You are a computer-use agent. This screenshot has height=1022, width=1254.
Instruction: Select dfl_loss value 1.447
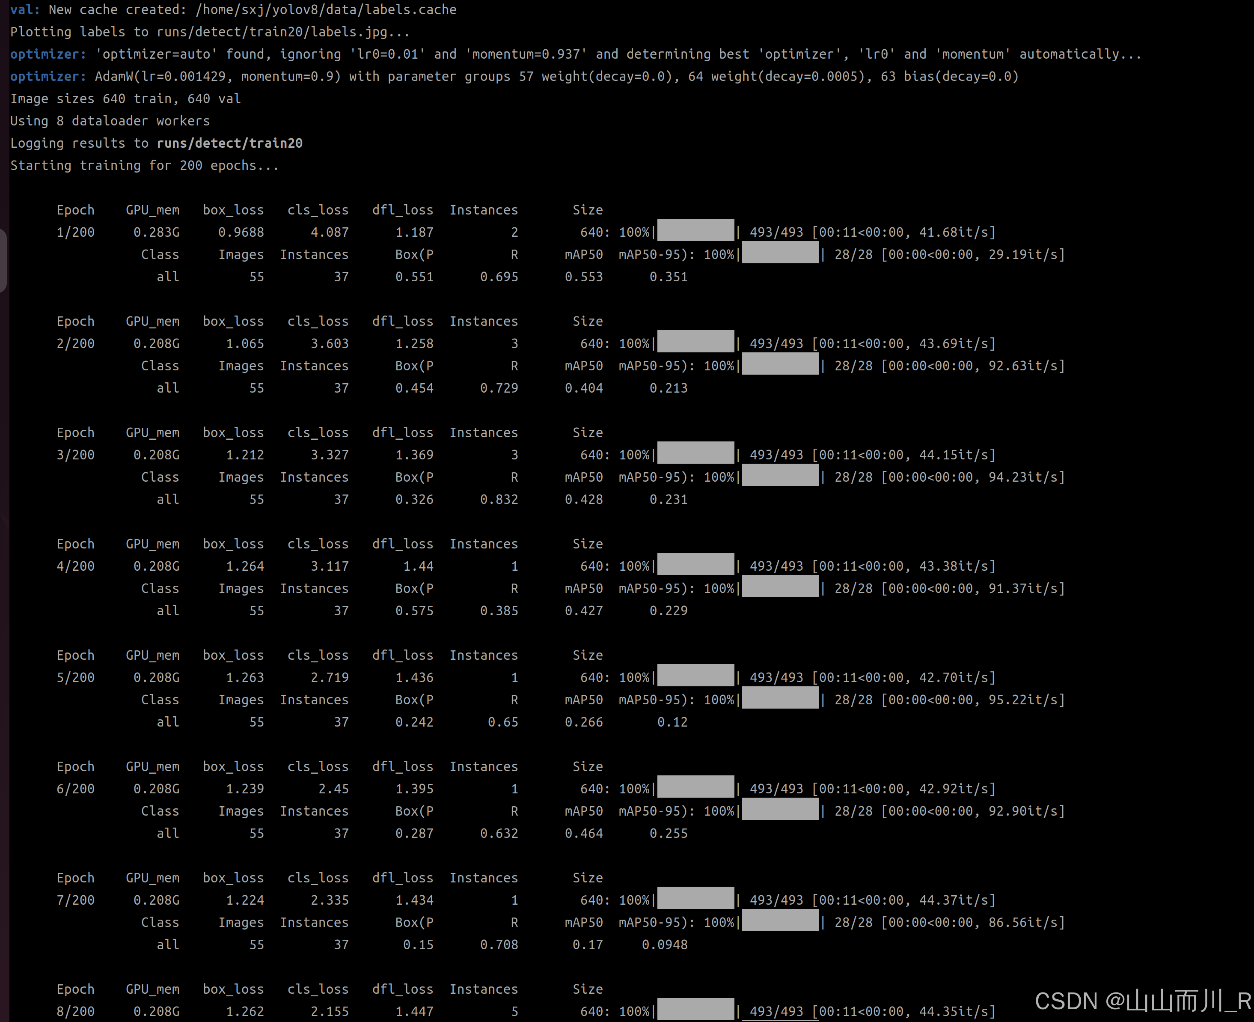(414, 1011)
